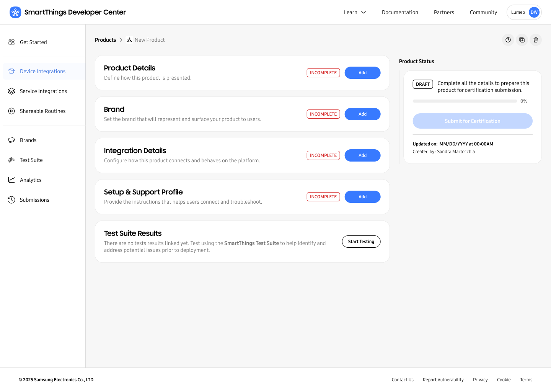Add Product Details information

pos(362,73)
